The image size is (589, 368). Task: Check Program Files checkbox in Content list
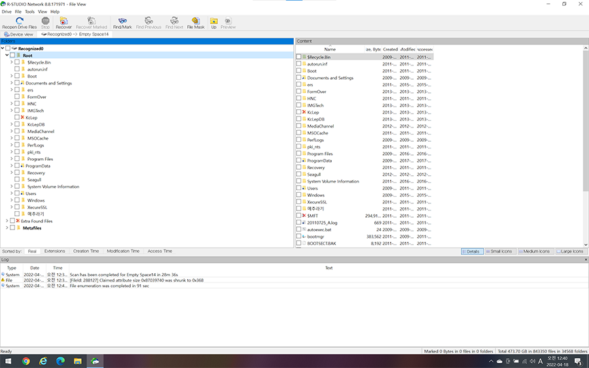[298, 154]
